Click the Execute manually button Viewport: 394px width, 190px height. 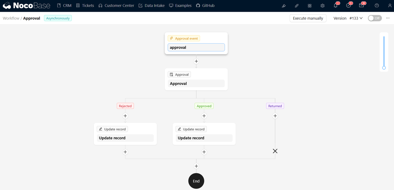click(x=308, y=18)
